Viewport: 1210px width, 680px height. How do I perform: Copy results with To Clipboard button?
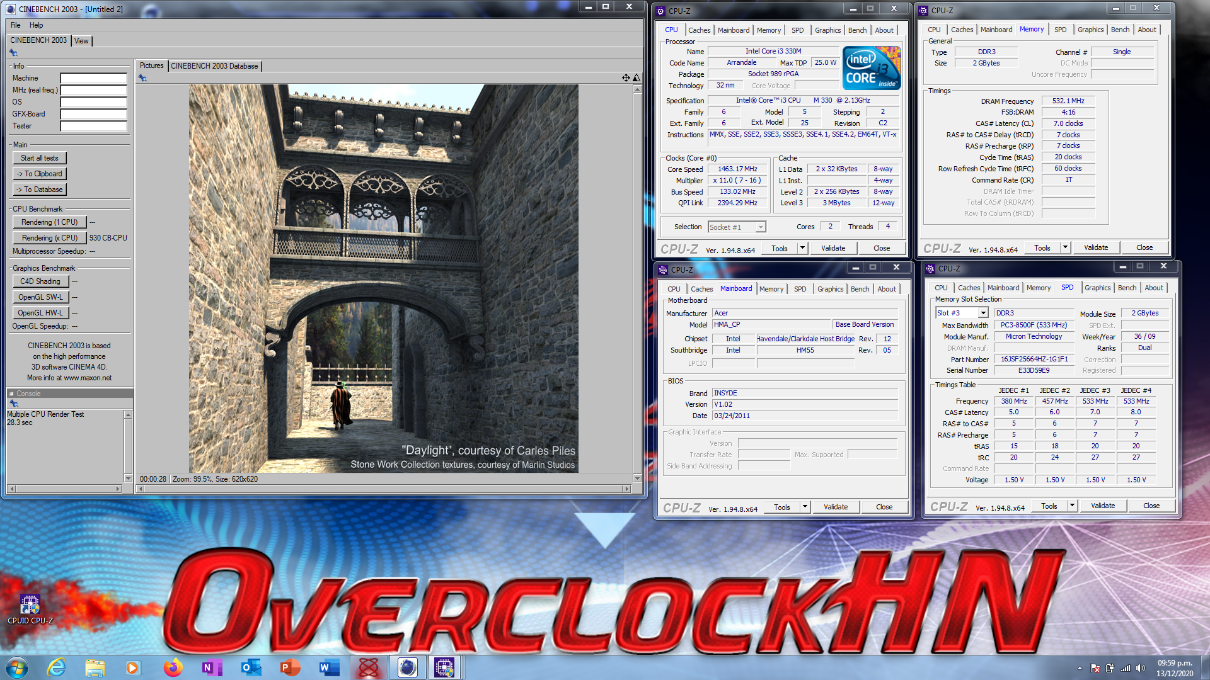point(40,174)
